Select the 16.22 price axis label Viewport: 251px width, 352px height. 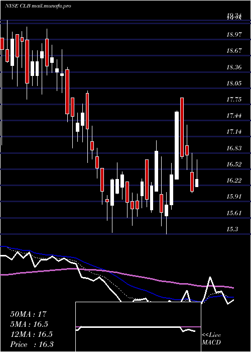pyautogui.click(x=234, y=181)
